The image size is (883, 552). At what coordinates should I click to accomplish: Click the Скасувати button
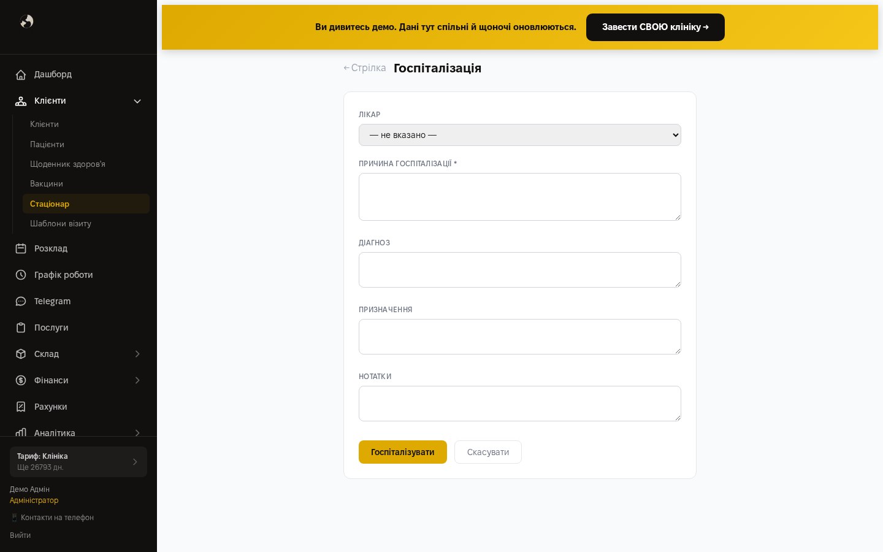488,452
